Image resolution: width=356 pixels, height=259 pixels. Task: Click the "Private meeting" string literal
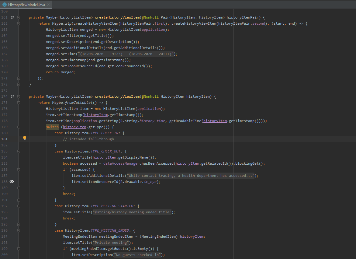[111, 243]
